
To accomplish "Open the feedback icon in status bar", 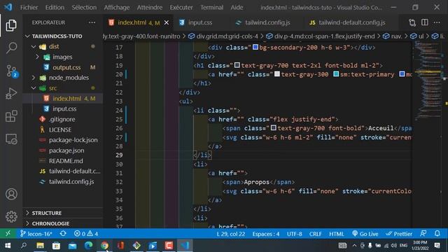I will 423,233.
